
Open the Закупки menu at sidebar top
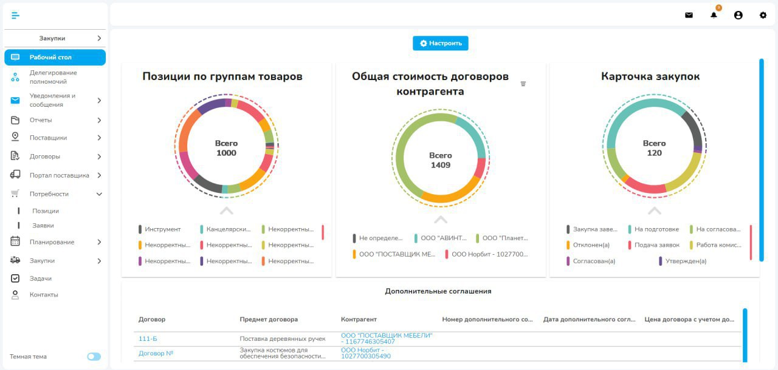click(x=55, y=38)
